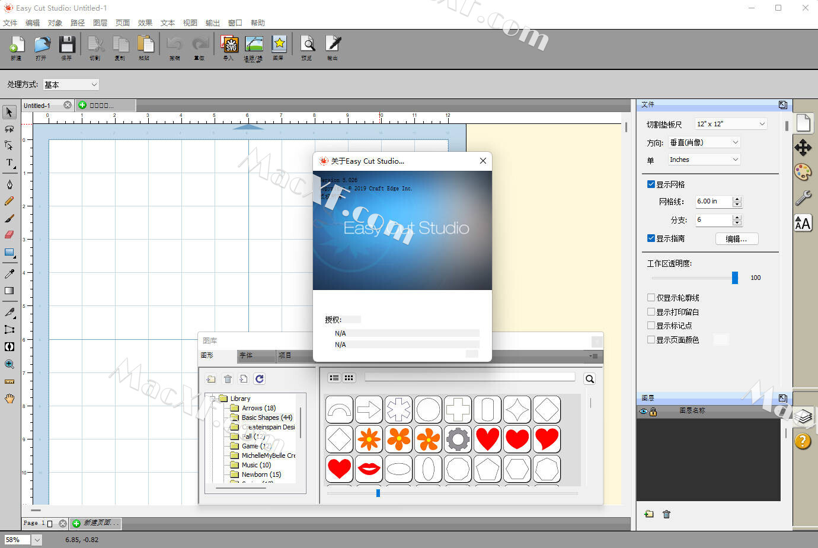Adjust 工作区透明度 slider handle

[x=735, y=278]
